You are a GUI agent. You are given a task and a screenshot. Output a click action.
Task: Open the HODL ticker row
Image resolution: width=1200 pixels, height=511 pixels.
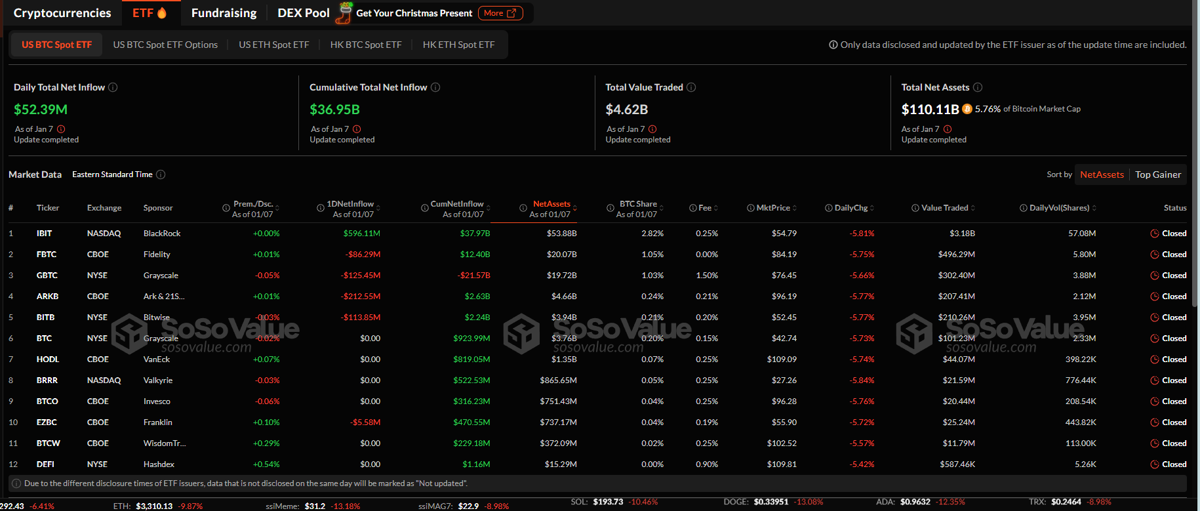pos(597,359)
